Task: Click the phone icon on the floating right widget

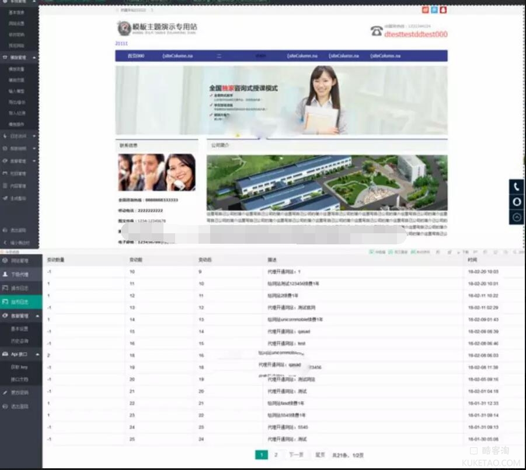Action: point(517,187)
